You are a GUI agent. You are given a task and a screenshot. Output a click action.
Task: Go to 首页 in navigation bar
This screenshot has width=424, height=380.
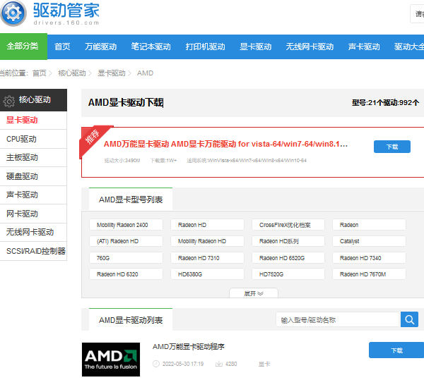click(62, 47)
